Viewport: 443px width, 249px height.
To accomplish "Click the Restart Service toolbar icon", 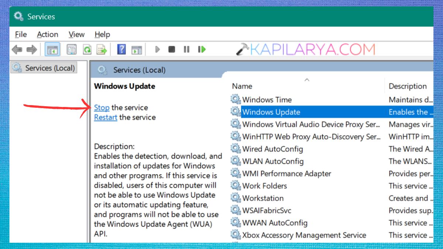I will 202,49.
